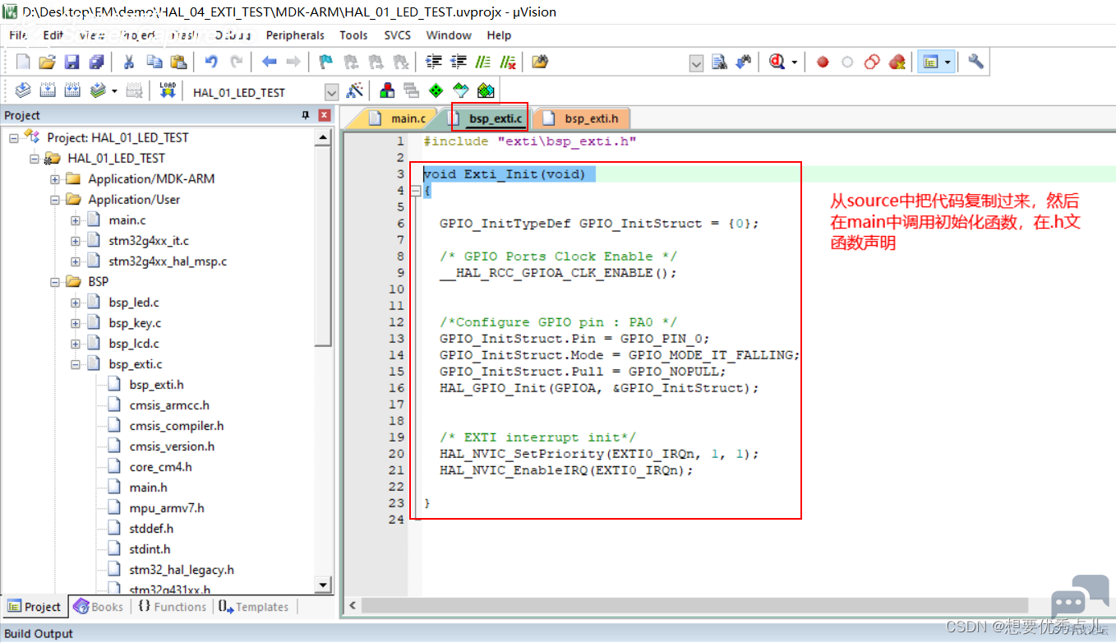Click Manage Run-Time Environment green diamond icon
1116x643 pixels.
click(436, 90)
